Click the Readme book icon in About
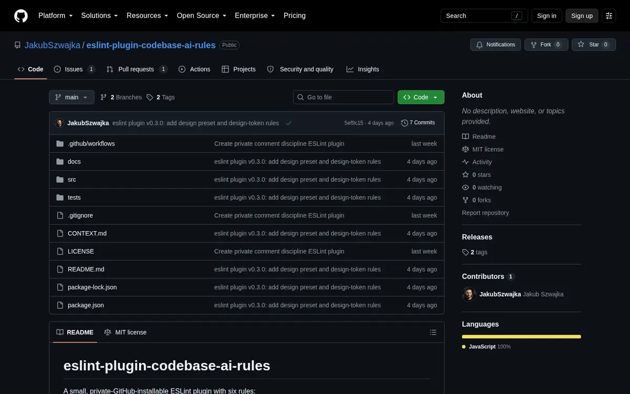Viewport: 630px width, 394px height. 466,137
